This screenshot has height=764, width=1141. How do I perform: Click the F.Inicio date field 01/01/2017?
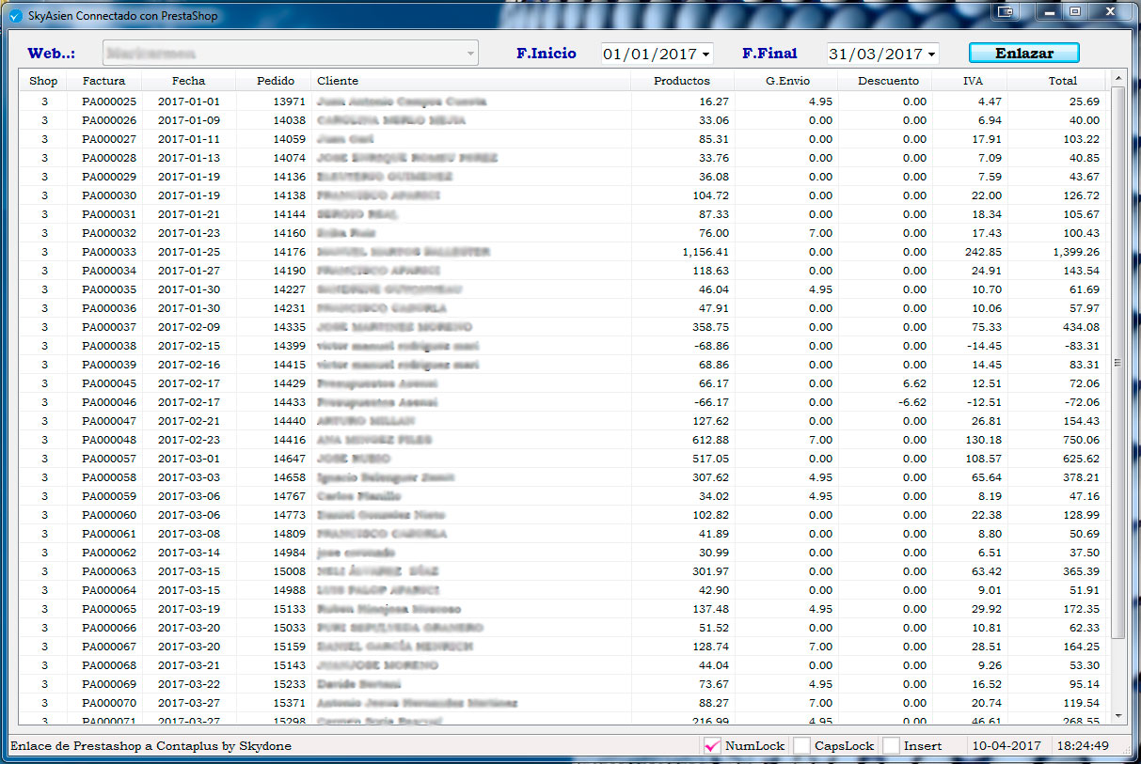pos(651,55)
